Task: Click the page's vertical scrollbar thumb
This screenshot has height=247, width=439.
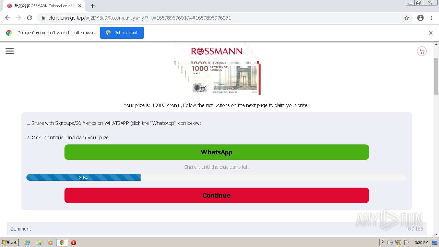Action: pos(436,76)
